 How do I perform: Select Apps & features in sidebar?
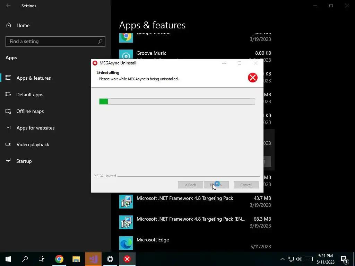34,78
